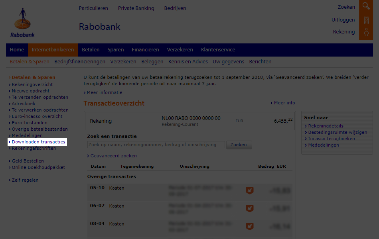Image resolution: width=379 pixels, height=239 pixels.
Task: Open Euro-bestanden
Action: (30, 123)
